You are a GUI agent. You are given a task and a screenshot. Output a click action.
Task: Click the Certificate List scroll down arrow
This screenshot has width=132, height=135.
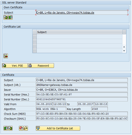click(x=124, y=51)
